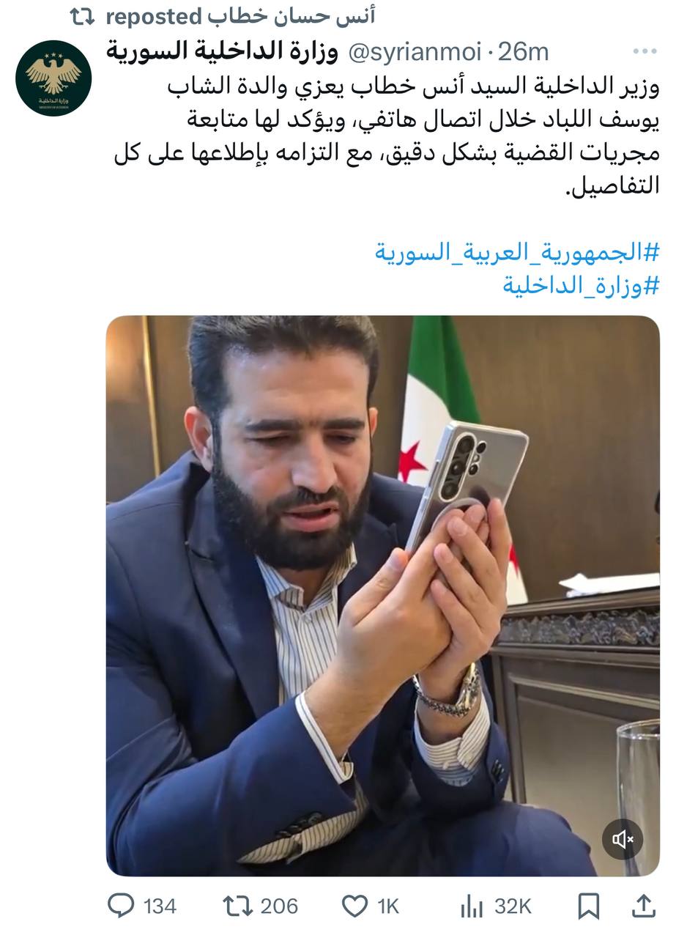View post analytics bar chart icon
Image resolution: width=676 pixels, height=938 pixels.
472,907
